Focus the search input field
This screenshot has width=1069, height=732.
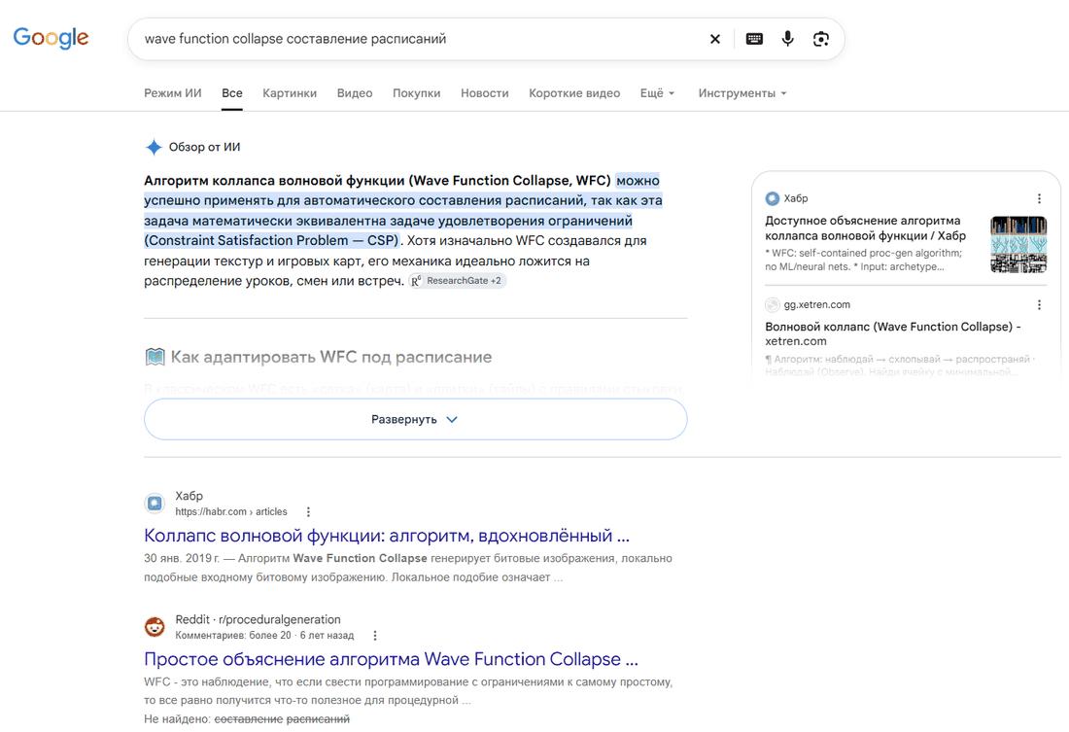(x=419, y=39)
